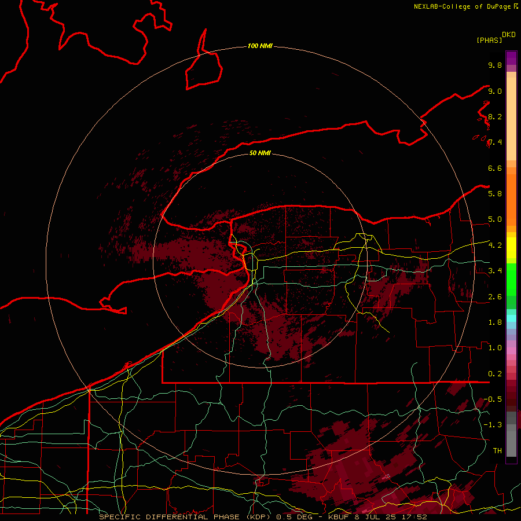
Task: Pick the cyan segment of the color bar
Action: pos(511,318)
